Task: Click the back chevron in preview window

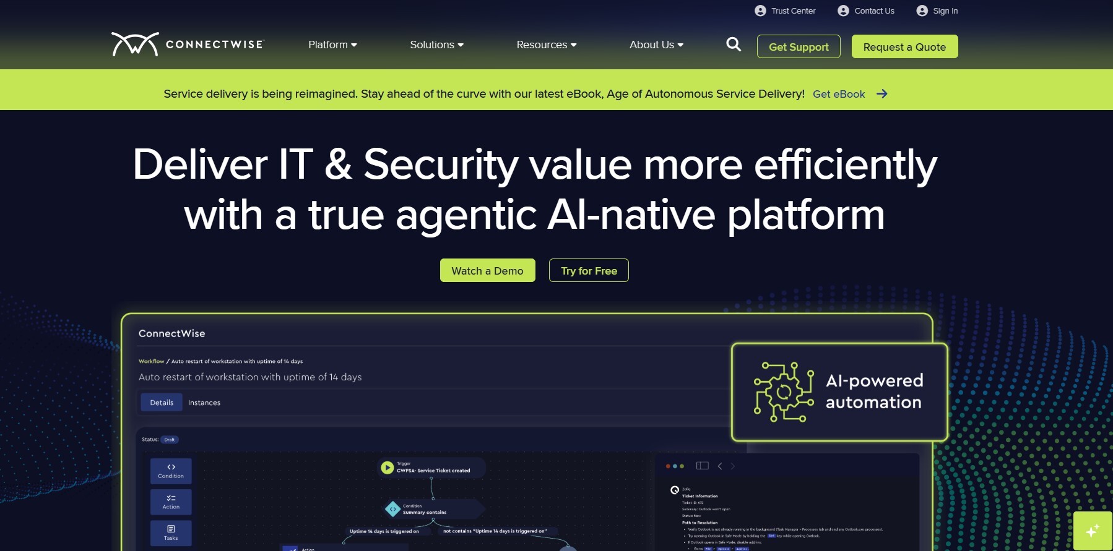Action: 720,466
